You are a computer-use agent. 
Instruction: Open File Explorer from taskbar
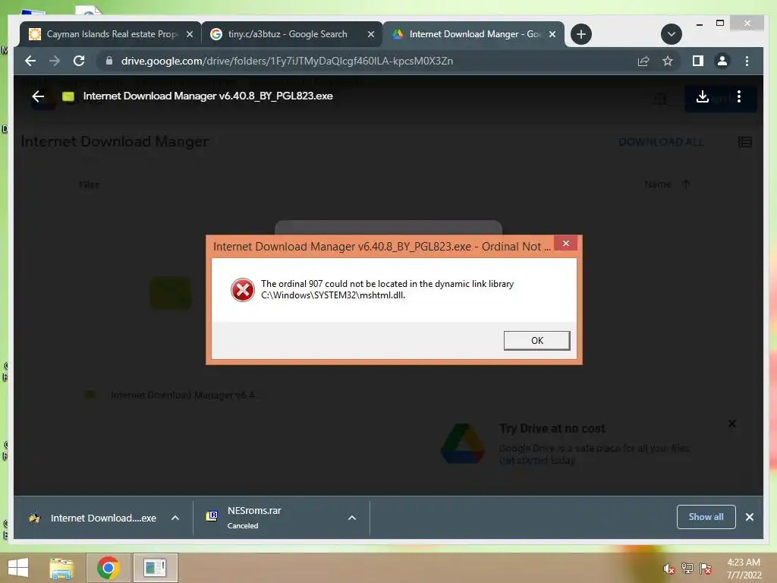coord(61,568)
